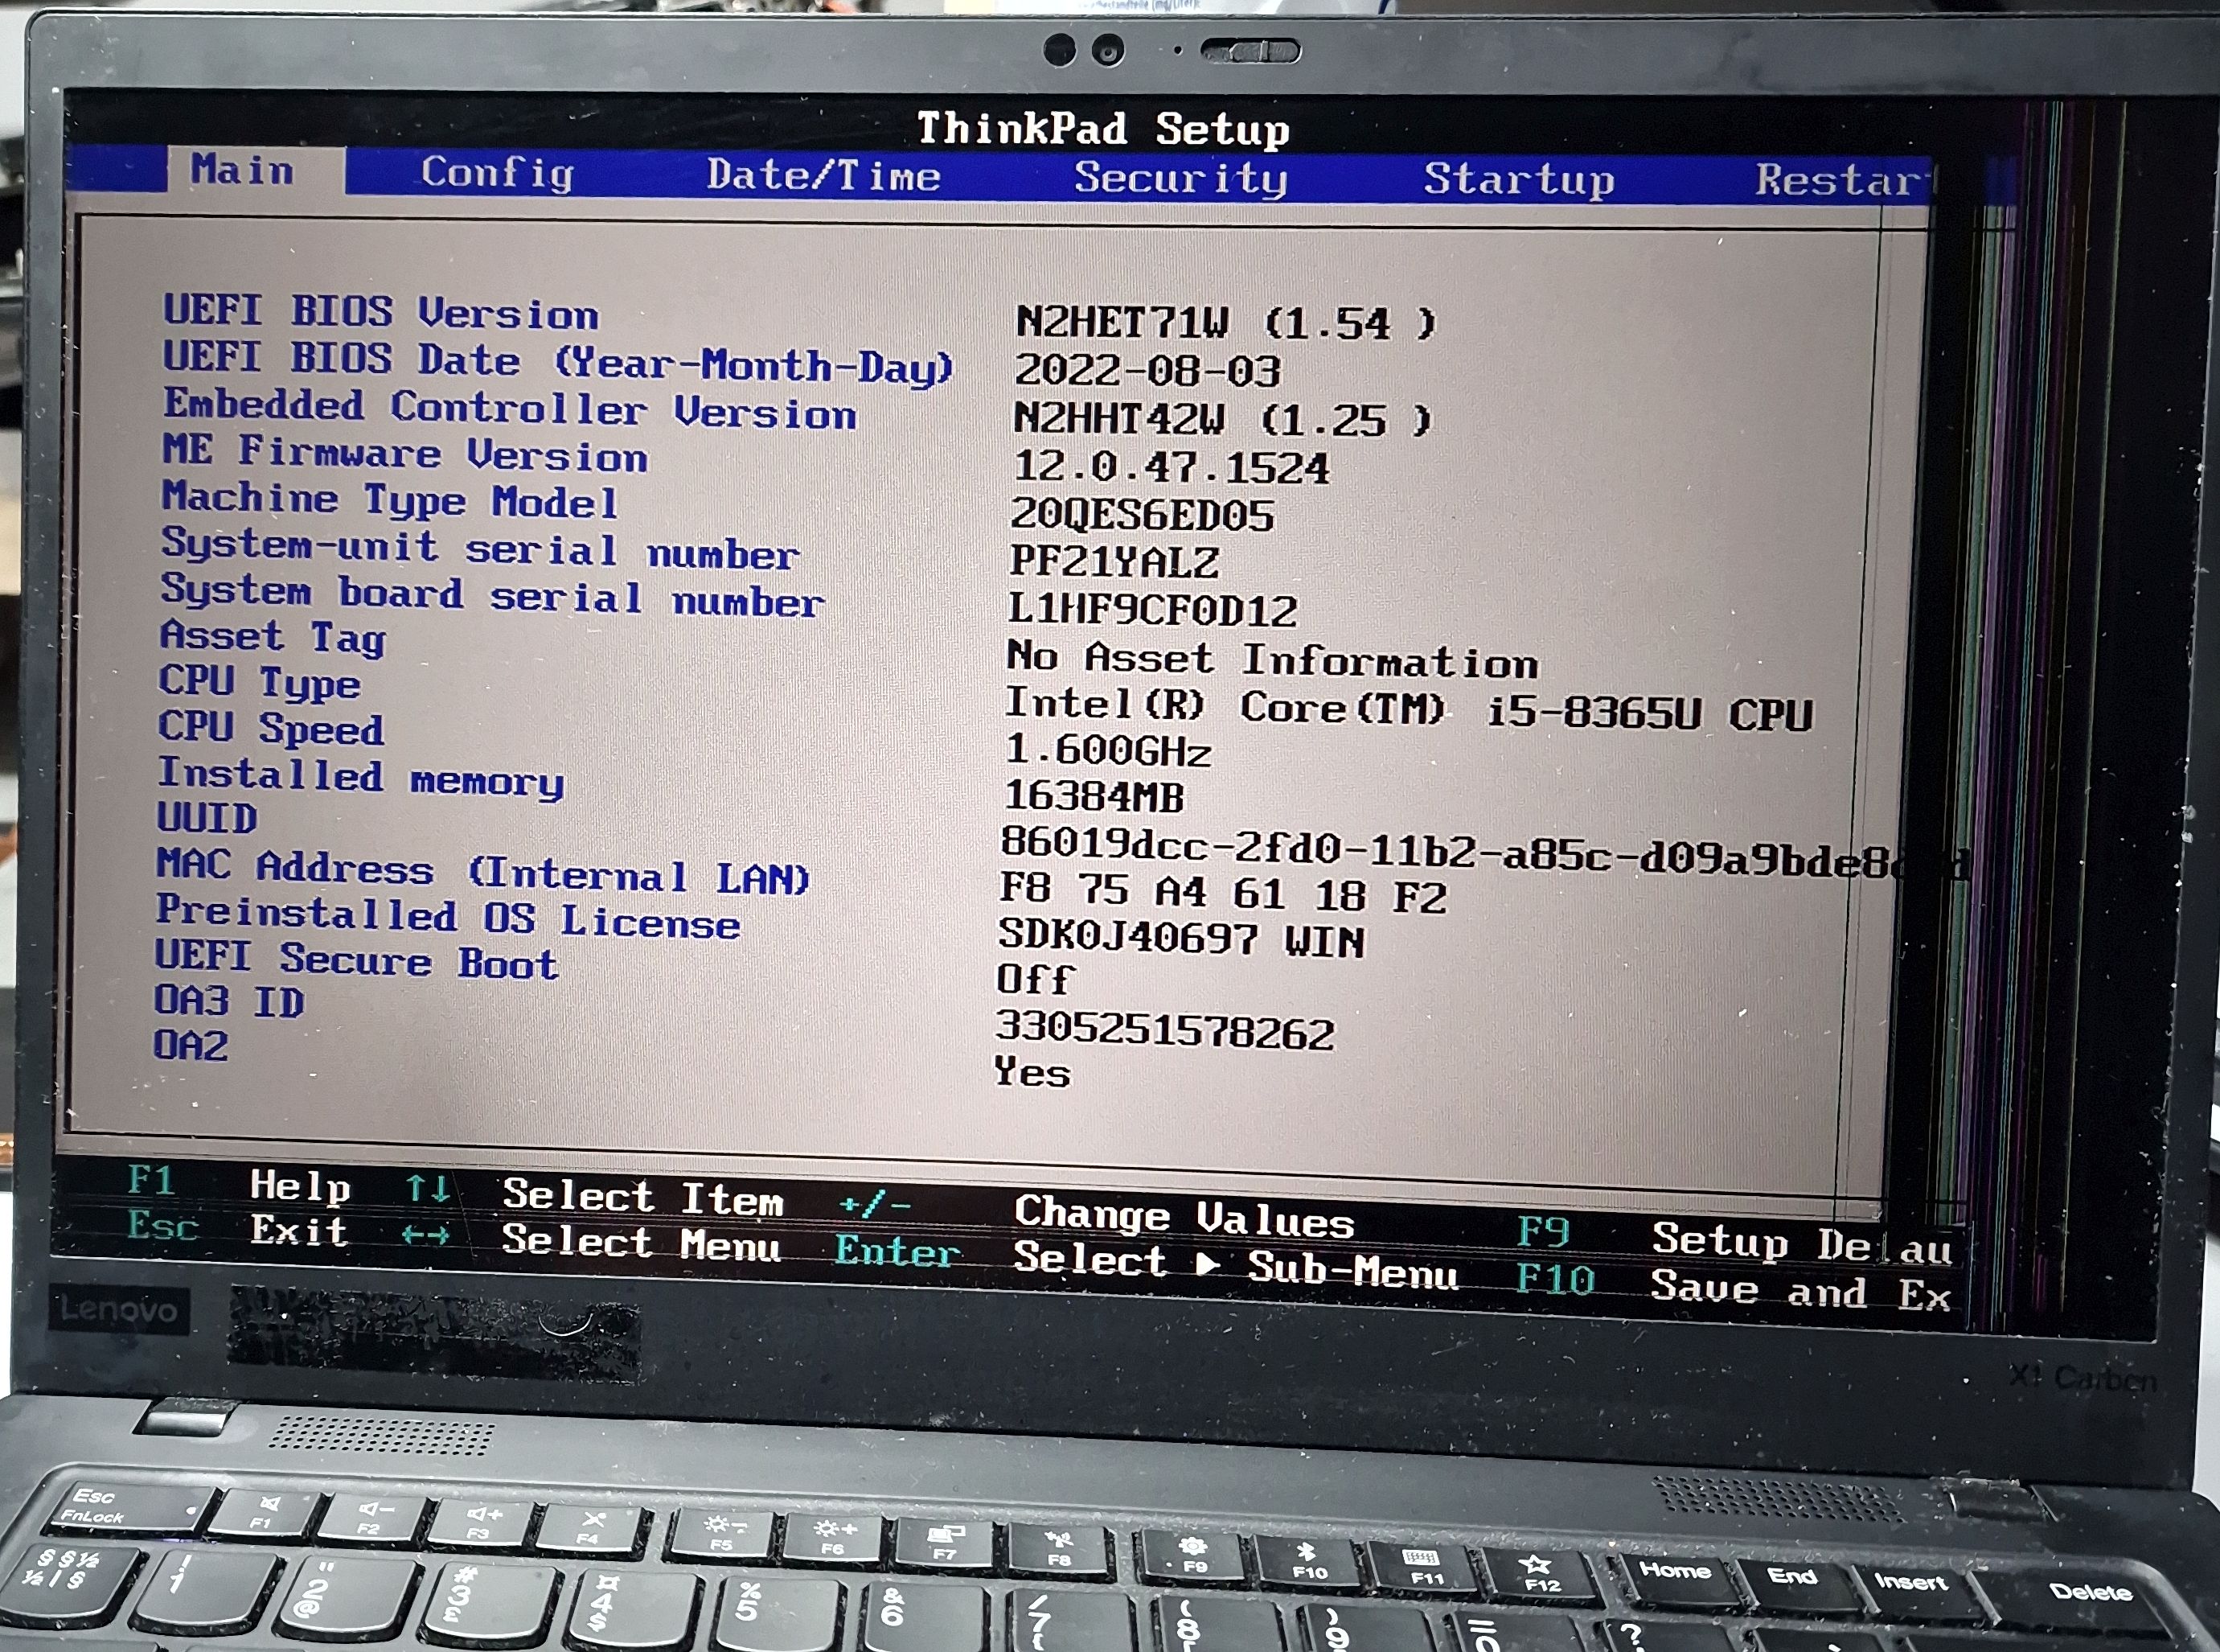Click the Asset Tag label
Screen dimensions: 2220x1652
click(273, 637)
